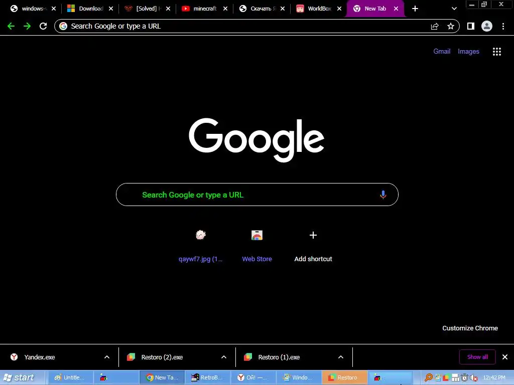Switch to the windows tab

coord(33,9)
